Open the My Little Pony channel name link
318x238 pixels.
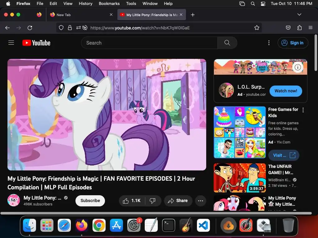pos(42,198)
